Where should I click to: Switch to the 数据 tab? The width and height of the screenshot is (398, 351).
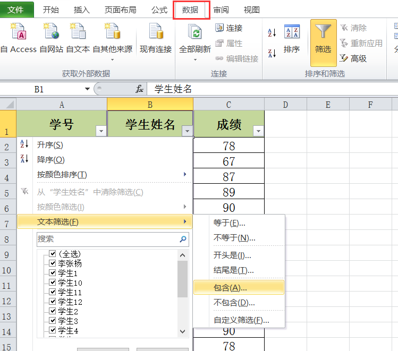pyautogui.click(x=190, y=10)
